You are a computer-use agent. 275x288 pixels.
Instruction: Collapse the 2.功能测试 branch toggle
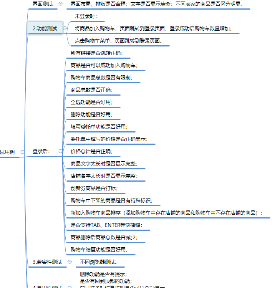coord(65,28)
